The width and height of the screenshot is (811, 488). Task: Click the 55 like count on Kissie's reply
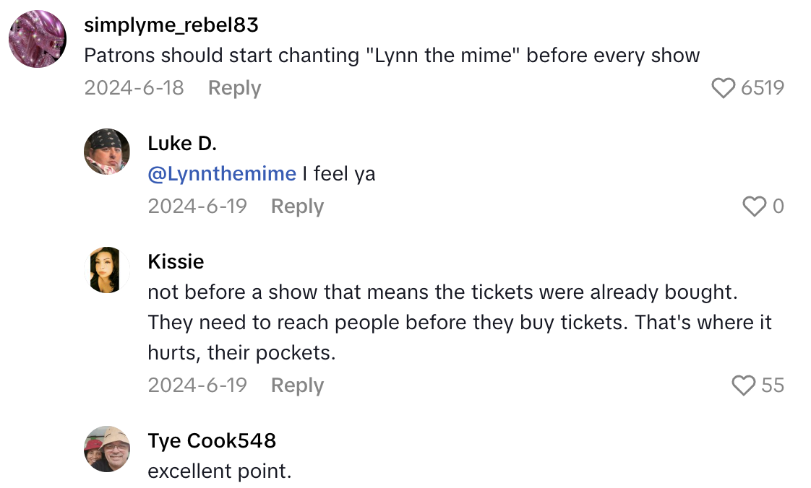point(773,385)
